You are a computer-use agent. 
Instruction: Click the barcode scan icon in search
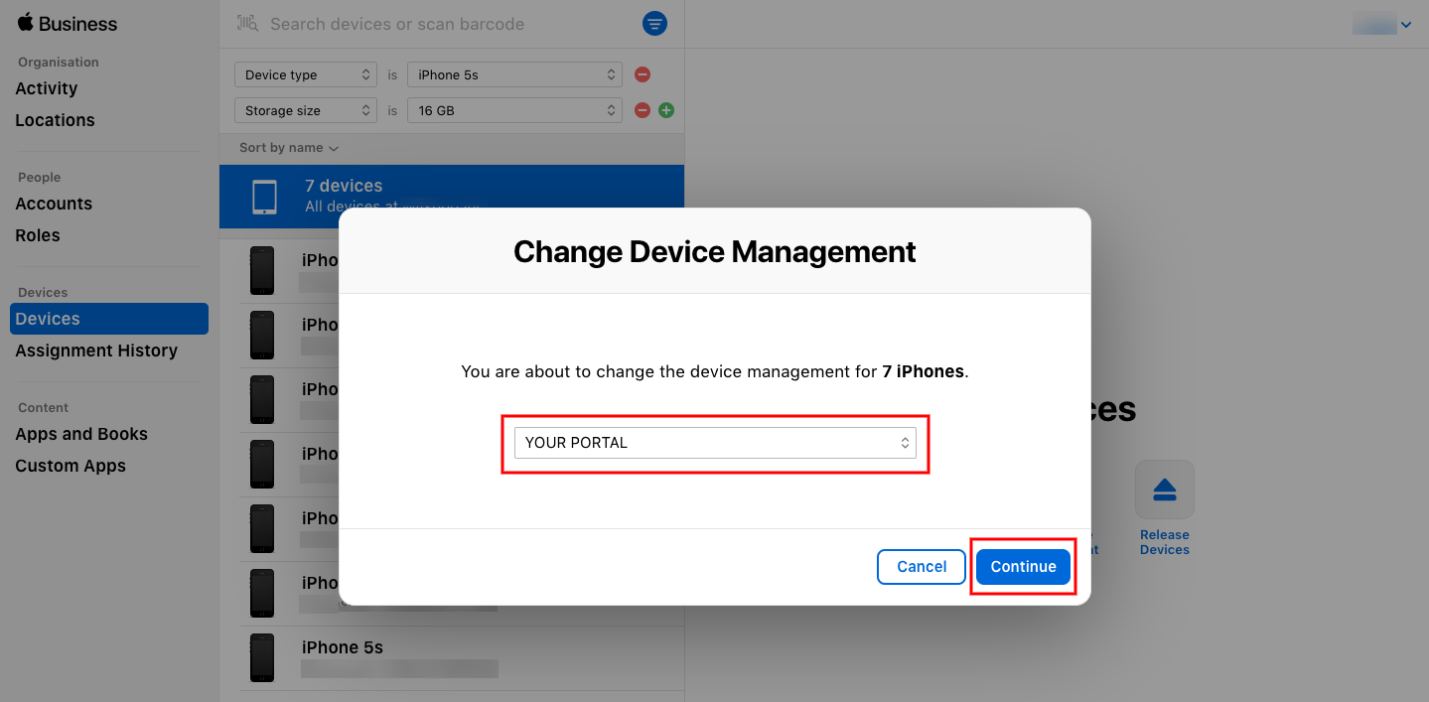pos(247,24)
